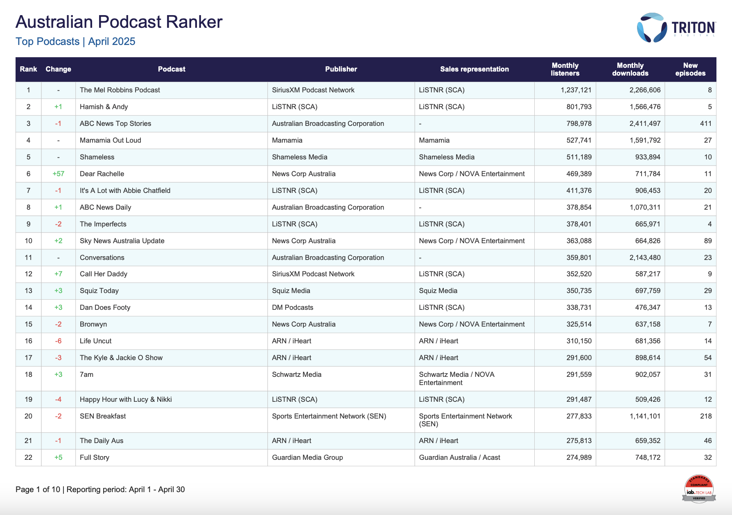Click the Triton Digital logo
Screen dimensions: 732x515
[676, 27]
